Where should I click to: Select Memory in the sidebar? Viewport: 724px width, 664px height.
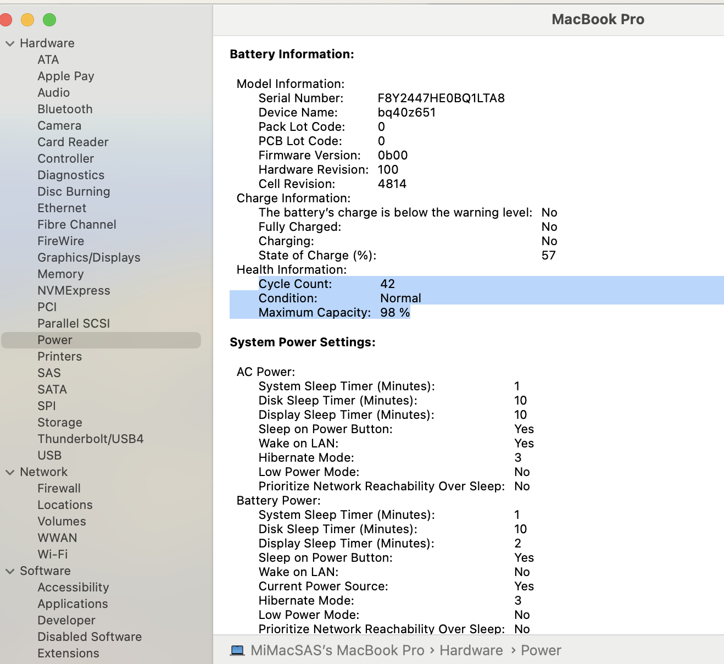(60, 274)
